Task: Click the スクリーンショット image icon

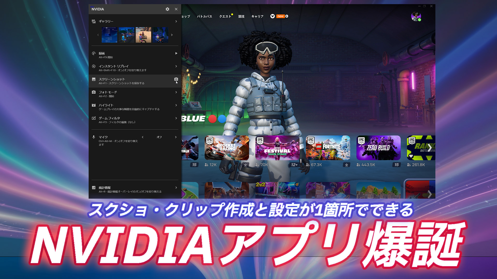Action: tap(94, 79)
